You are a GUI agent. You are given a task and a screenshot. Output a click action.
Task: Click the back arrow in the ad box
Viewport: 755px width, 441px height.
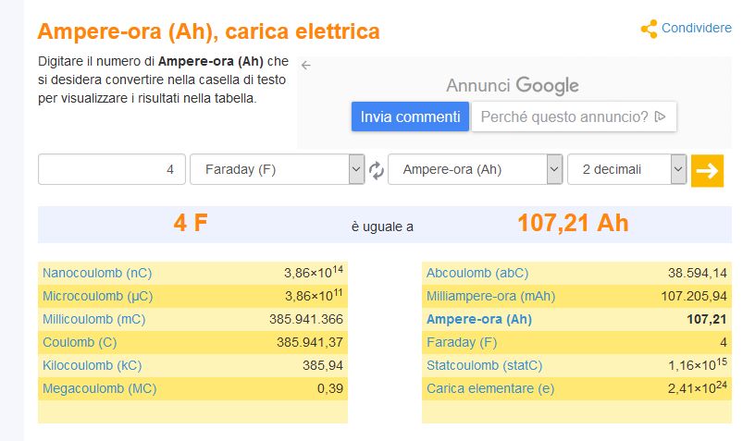[x=305, y=65]
